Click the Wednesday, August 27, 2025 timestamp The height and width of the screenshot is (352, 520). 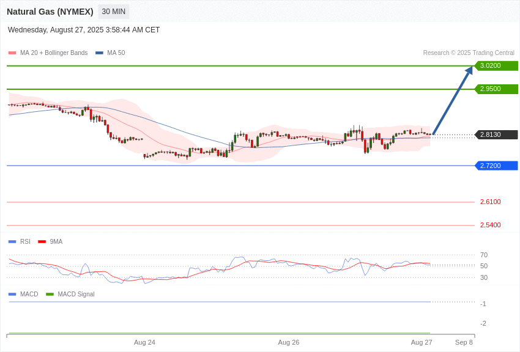click(84, 30)
